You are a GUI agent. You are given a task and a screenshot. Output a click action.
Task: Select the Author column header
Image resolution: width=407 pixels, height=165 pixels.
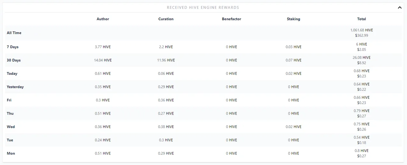point(103,19)
